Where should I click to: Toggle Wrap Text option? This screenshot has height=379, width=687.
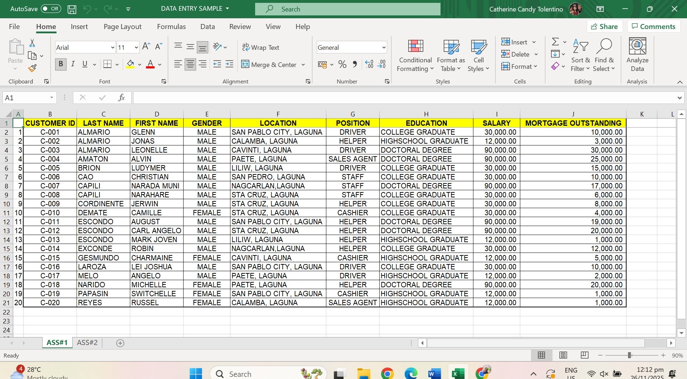point(260,47)
